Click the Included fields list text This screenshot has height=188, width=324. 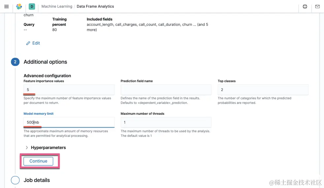click(x=147, y=27)
